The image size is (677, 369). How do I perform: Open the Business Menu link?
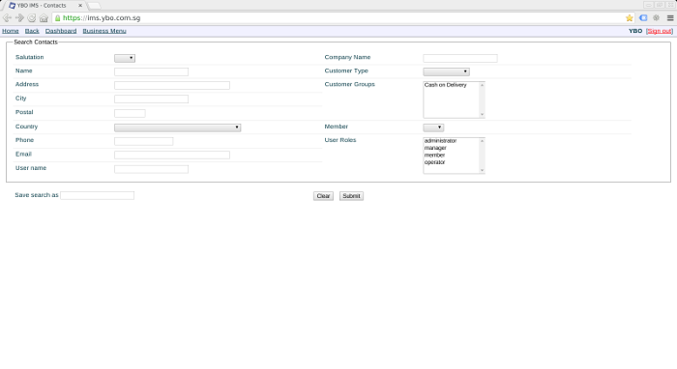[x=104, y=31]
